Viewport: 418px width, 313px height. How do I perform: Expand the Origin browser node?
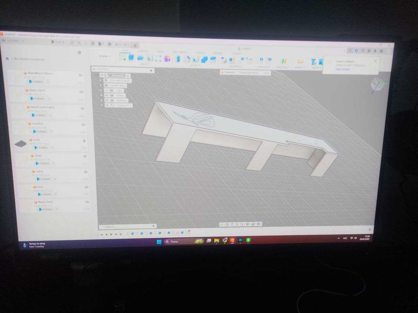pyautogui.click(x=101, y=90)
